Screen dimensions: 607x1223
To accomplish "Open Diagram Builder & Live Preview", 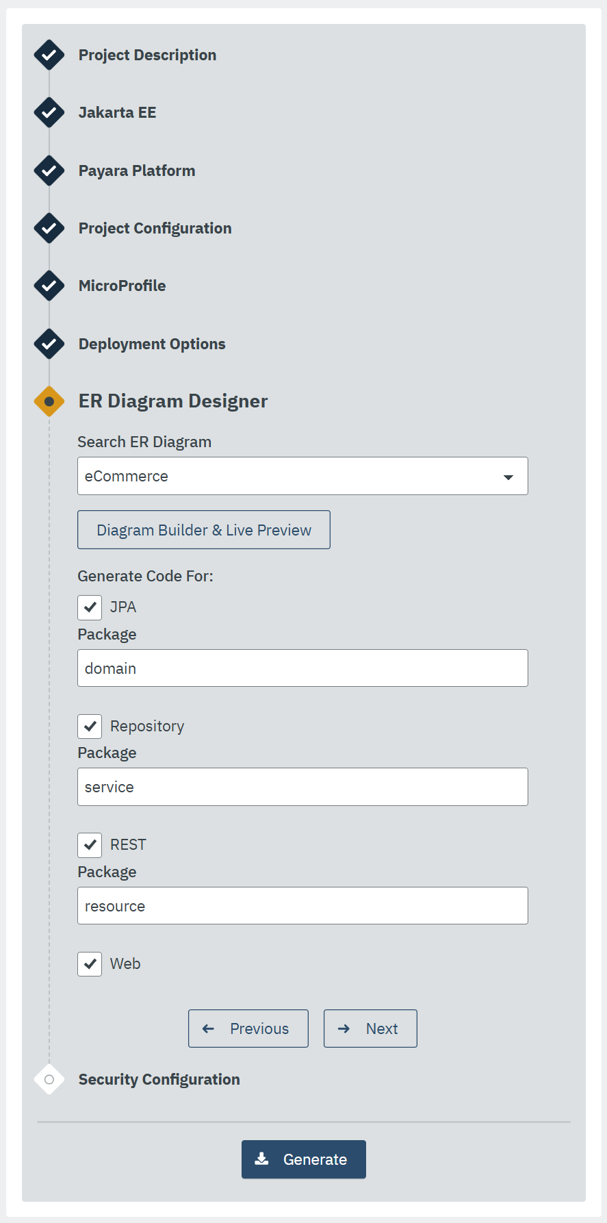I will point(204,530).
